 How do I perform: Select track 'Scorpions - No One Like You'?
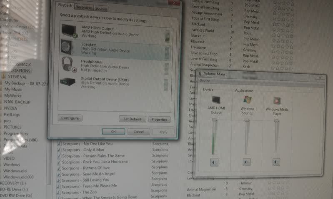(x=88, y=144)
